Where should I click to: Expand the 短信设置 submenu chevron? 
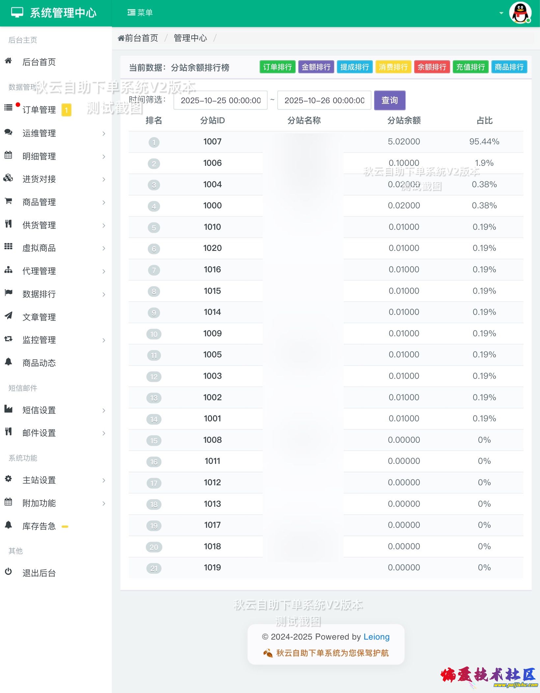point(104,410)
